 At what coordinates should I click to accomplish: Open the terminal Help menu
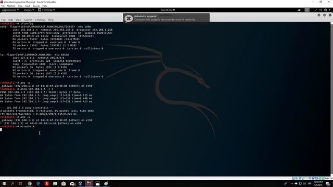[51, 20]
